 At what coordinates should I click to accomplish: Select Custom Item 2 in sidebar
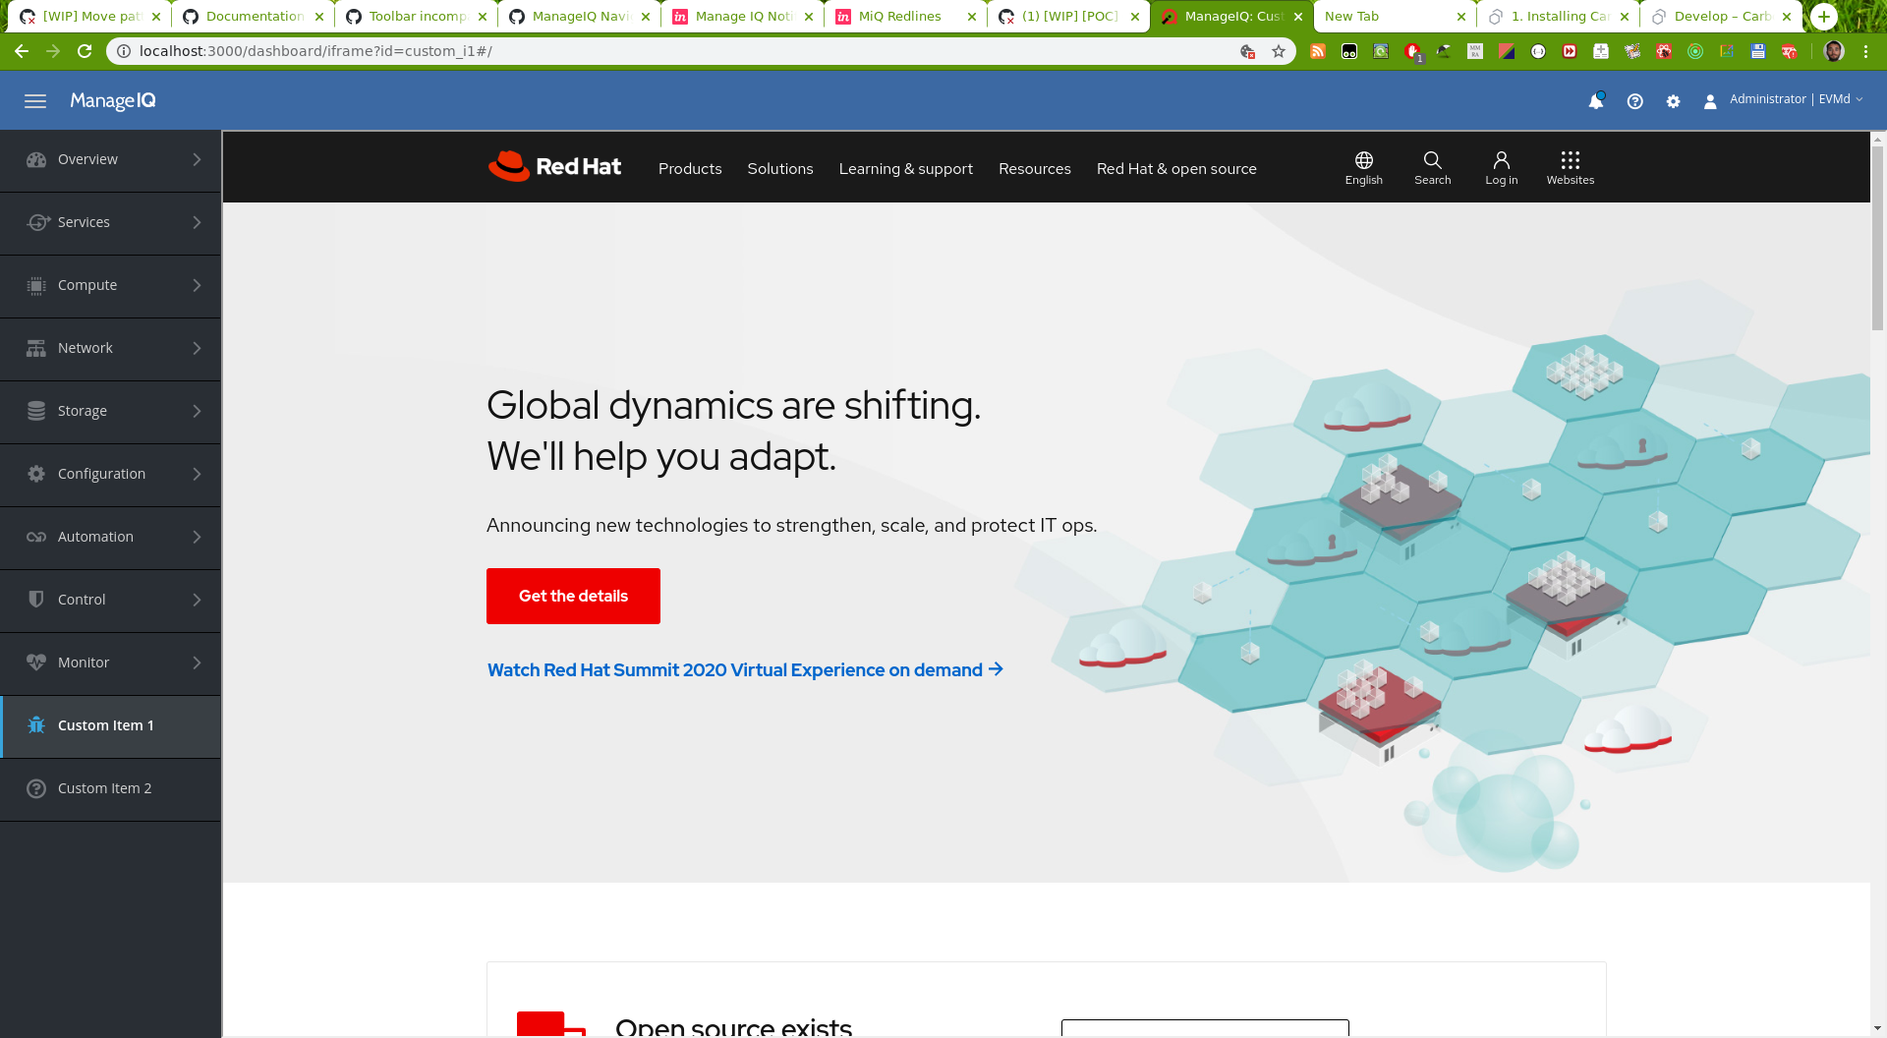coord(110,788)
